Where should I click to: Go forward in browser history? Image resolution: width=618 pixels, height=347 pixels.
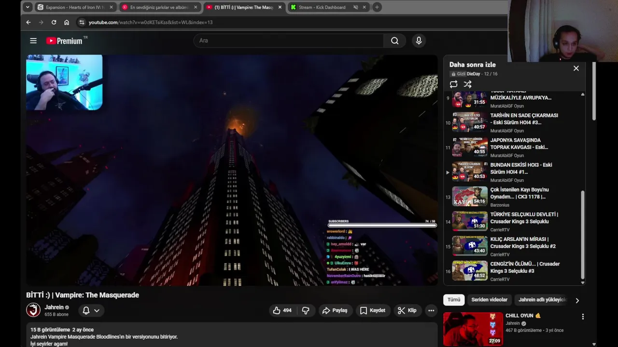[x=41, y=22]
